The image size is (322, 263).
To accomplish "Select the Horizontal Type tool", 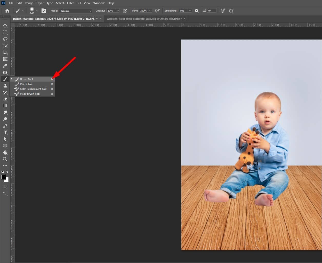I will click(x=5, y=133).
